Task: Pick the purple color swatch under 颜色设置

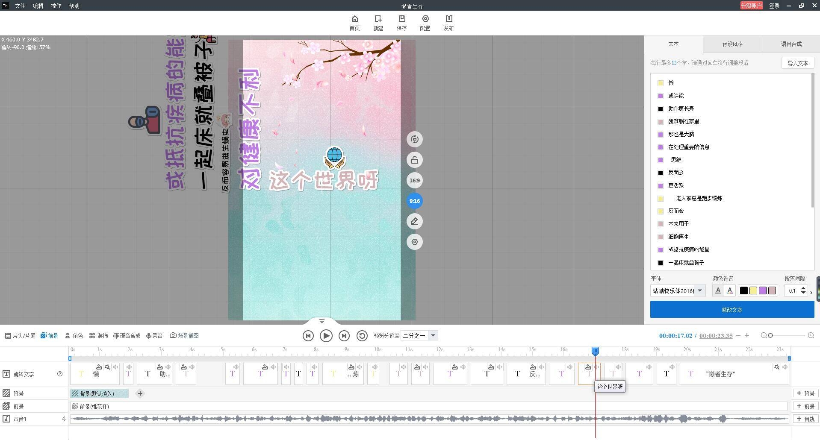Action: (762, 290)
